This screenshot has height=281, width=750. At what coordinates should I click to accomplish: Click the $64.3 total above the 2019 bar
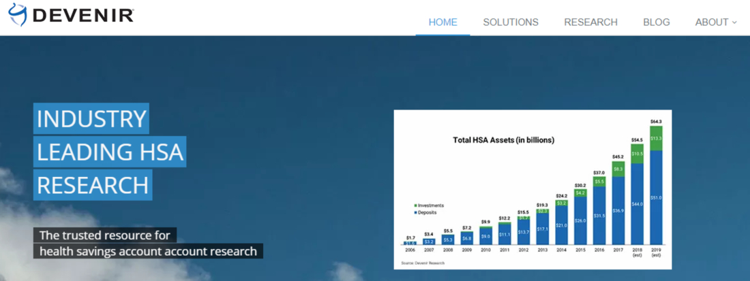point(655,122)
